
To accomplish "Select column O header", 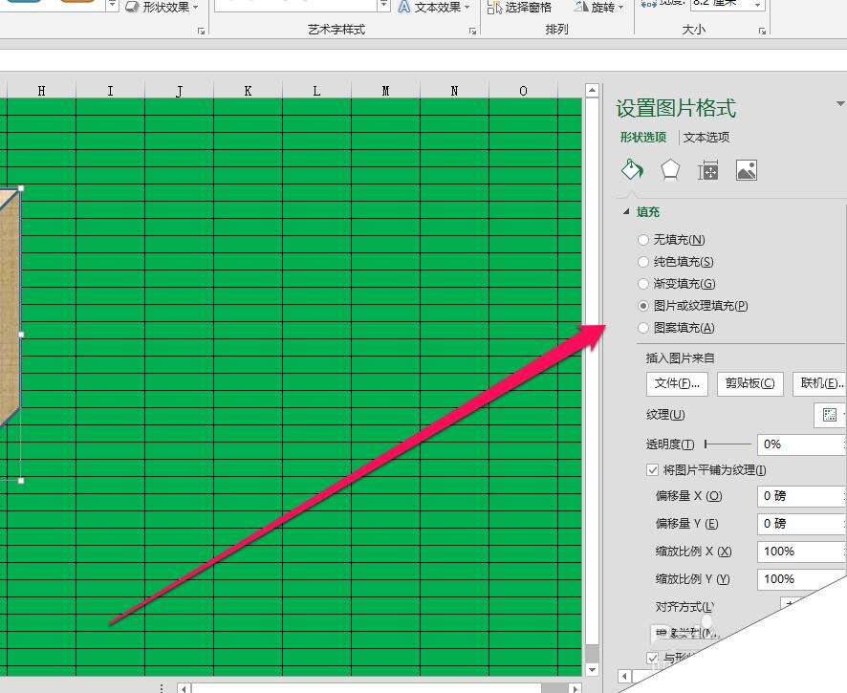I will click(x=523, y=91).
